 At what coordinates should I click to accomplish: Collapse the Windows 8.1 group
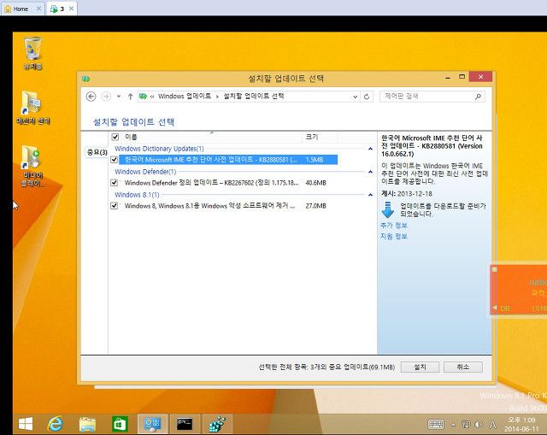370,195
